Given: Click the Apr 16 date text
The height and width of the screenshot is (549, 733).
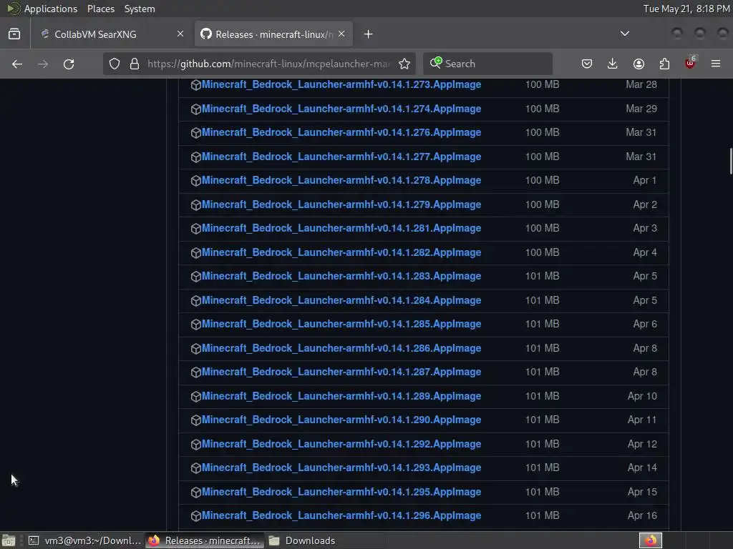Looking at the screenshot, I should point(642,516).
